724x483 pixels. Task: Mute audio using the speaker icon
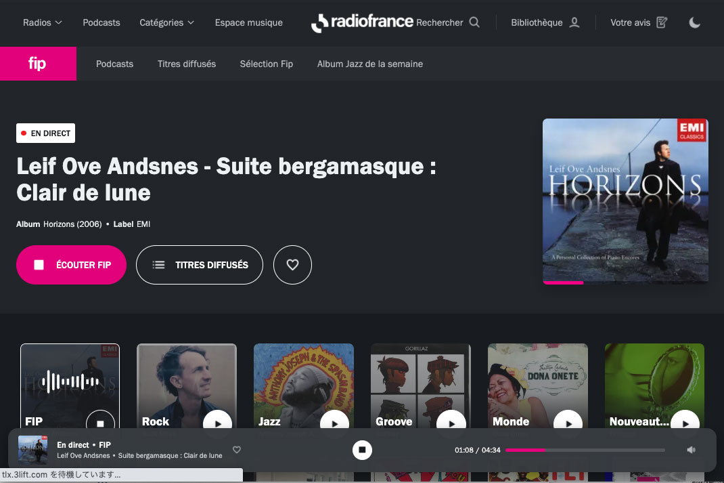tap(691, 450)
